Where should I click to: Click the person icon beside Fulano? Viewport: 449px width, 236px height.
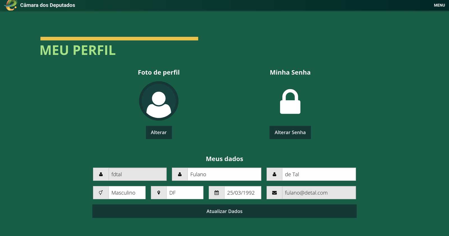pos(180,174)
